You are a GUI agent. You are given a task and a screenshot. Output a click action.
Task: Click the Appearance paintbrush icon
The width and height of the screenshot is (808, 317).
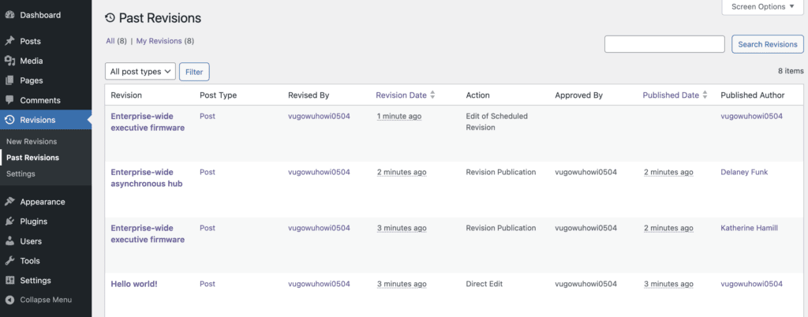pos(9,202)
